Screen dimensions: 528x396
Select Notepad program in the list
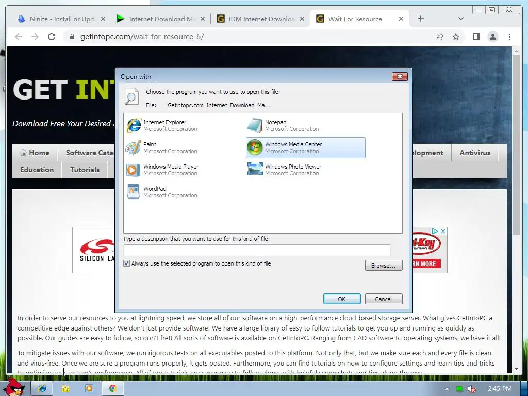(305, 126)
